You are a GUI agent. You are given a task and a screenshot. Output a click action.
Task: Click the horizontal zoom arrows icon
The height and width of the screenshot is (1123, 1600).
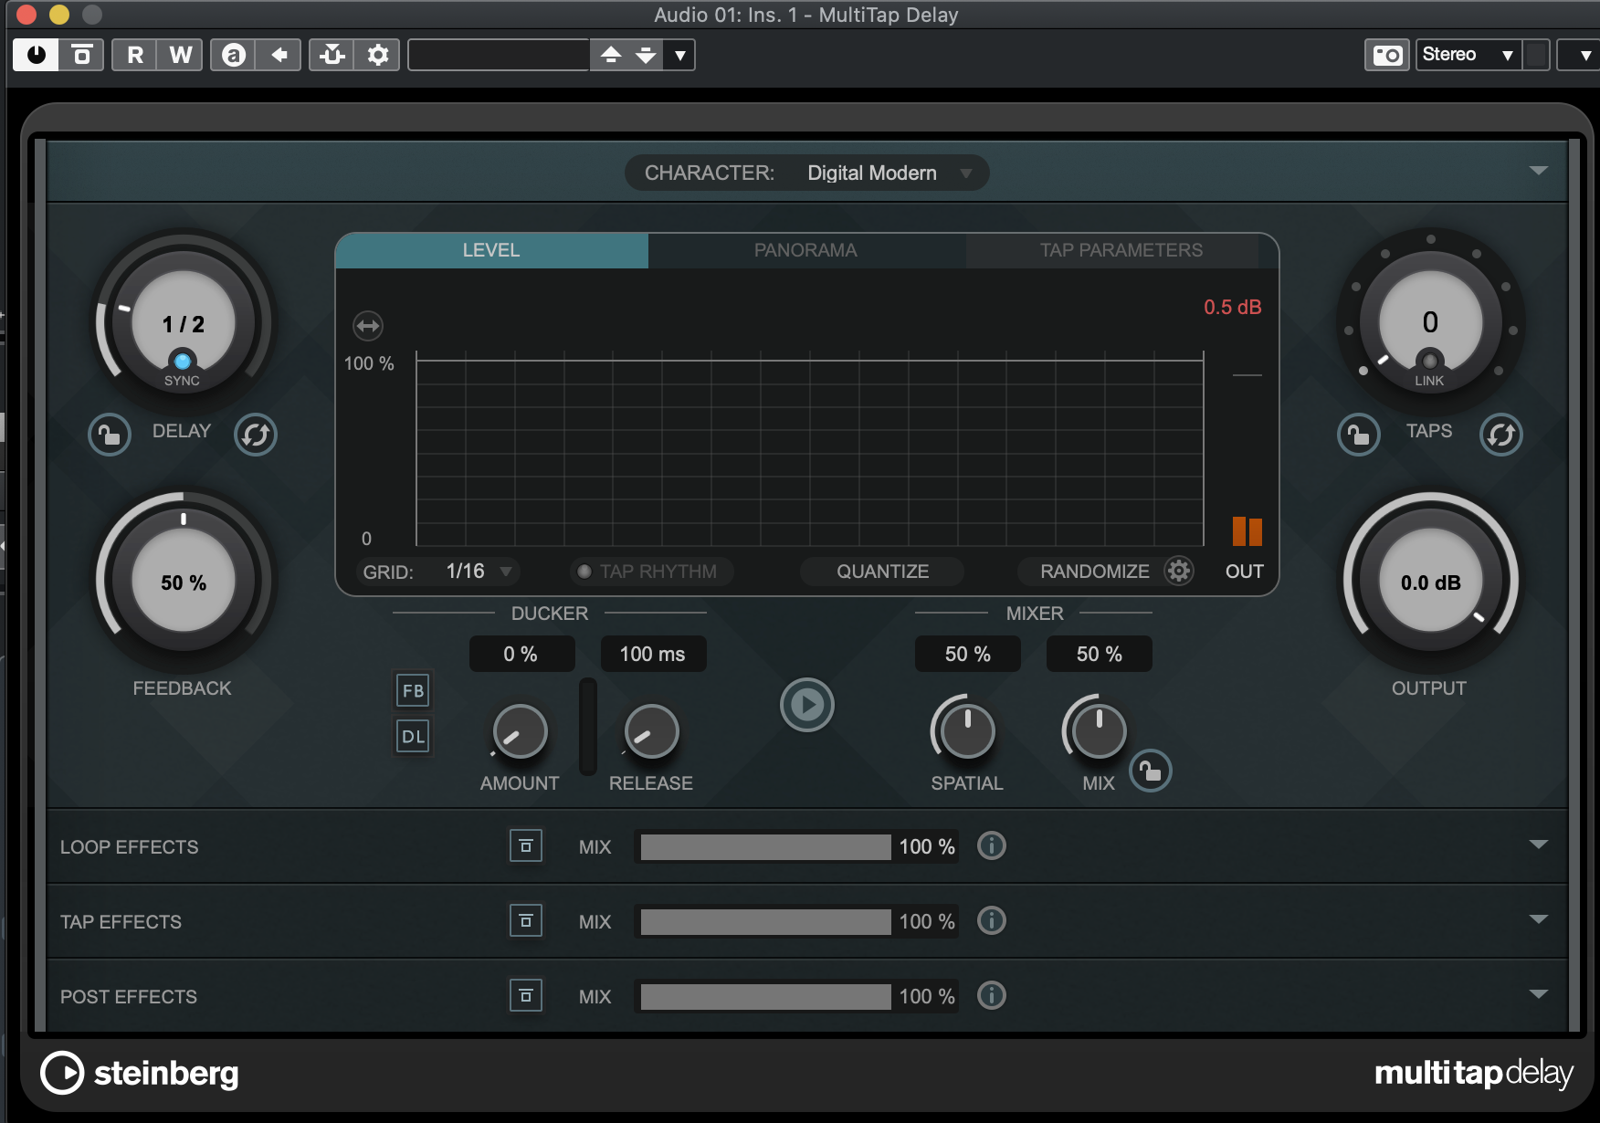pos(368,325)
